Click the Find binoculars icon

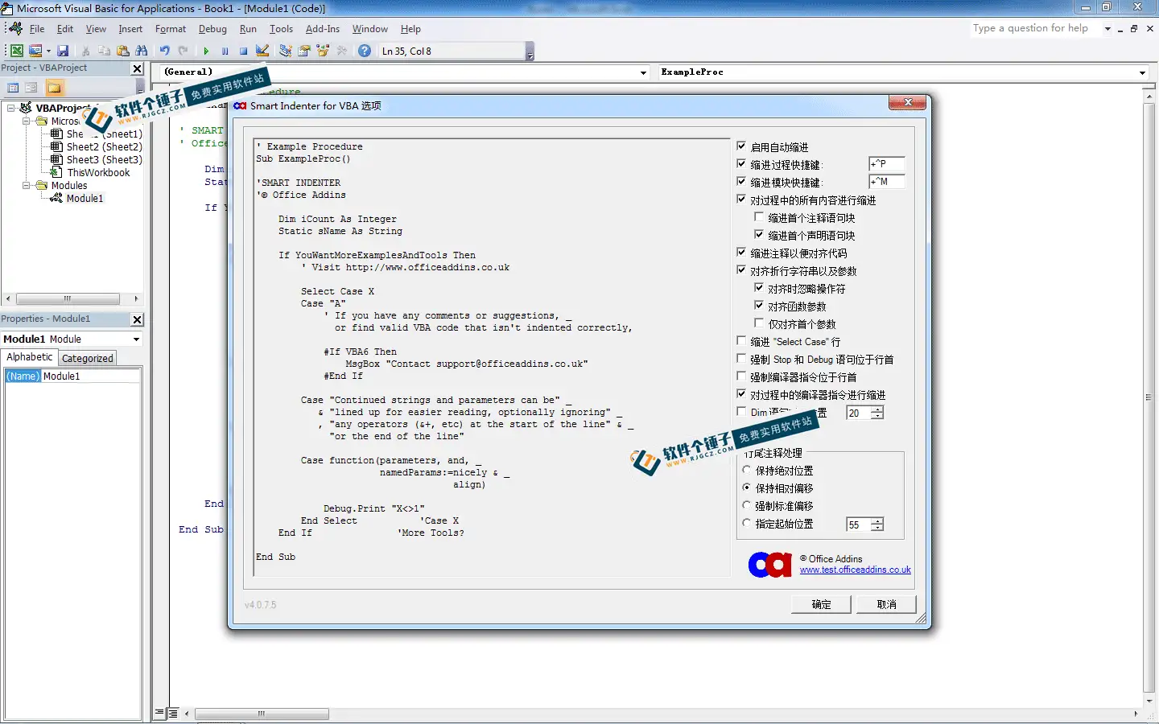click(142, 51)
